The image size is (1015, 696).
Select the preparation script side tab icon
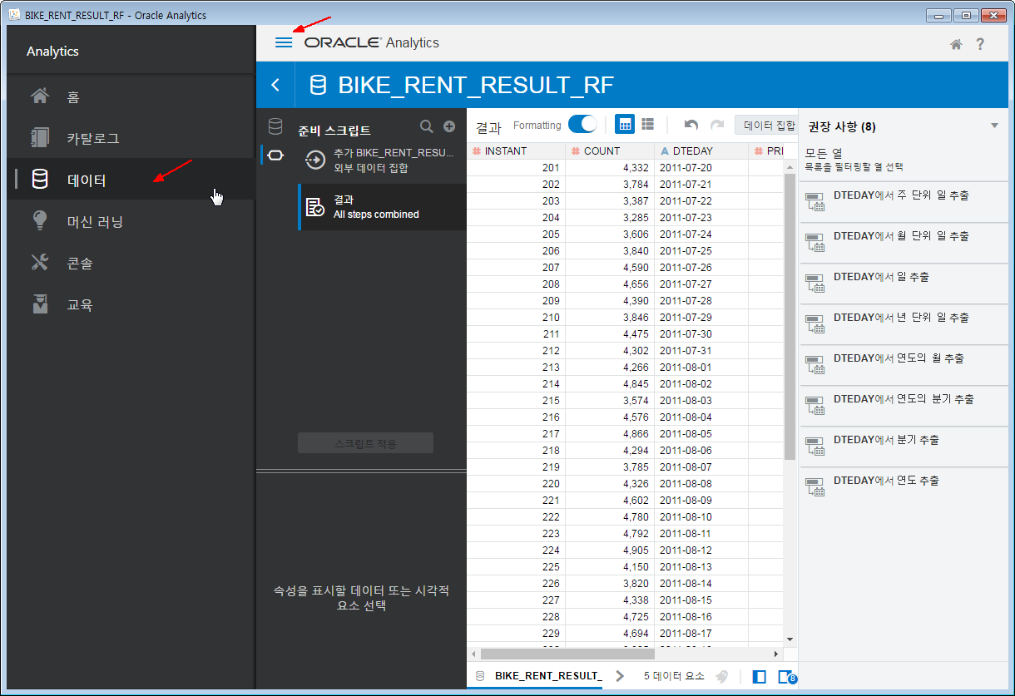coord(275,155)
